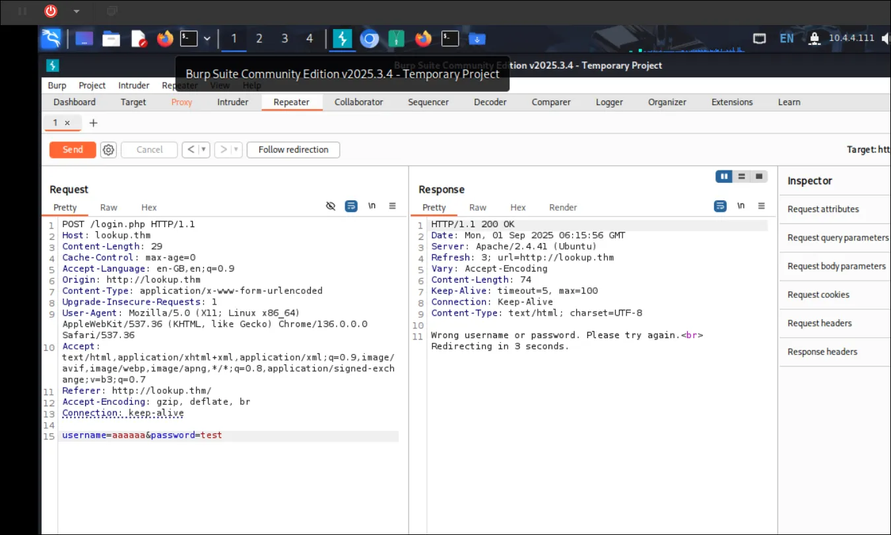Image resolution: width=891 pixels, height=535 pixels.
Task: Toggle word wrap in the response viewer
Action: coord(720,206)
